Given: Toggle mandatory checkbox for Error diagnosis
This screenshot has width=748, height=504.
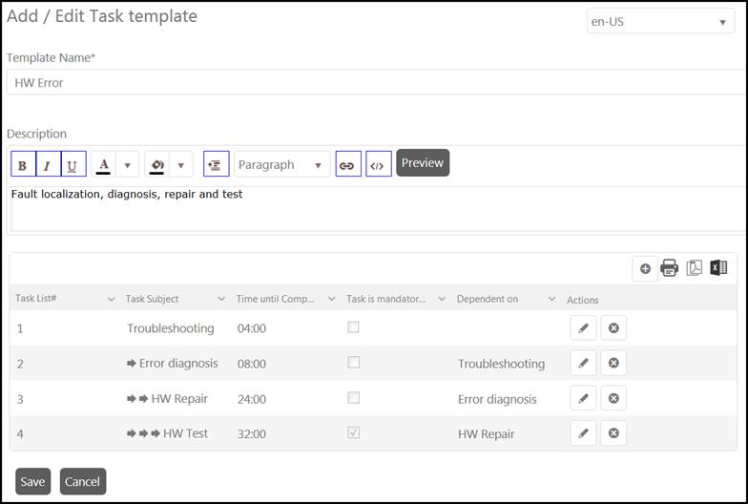Looking at the screenshot, I should point(353,363).
